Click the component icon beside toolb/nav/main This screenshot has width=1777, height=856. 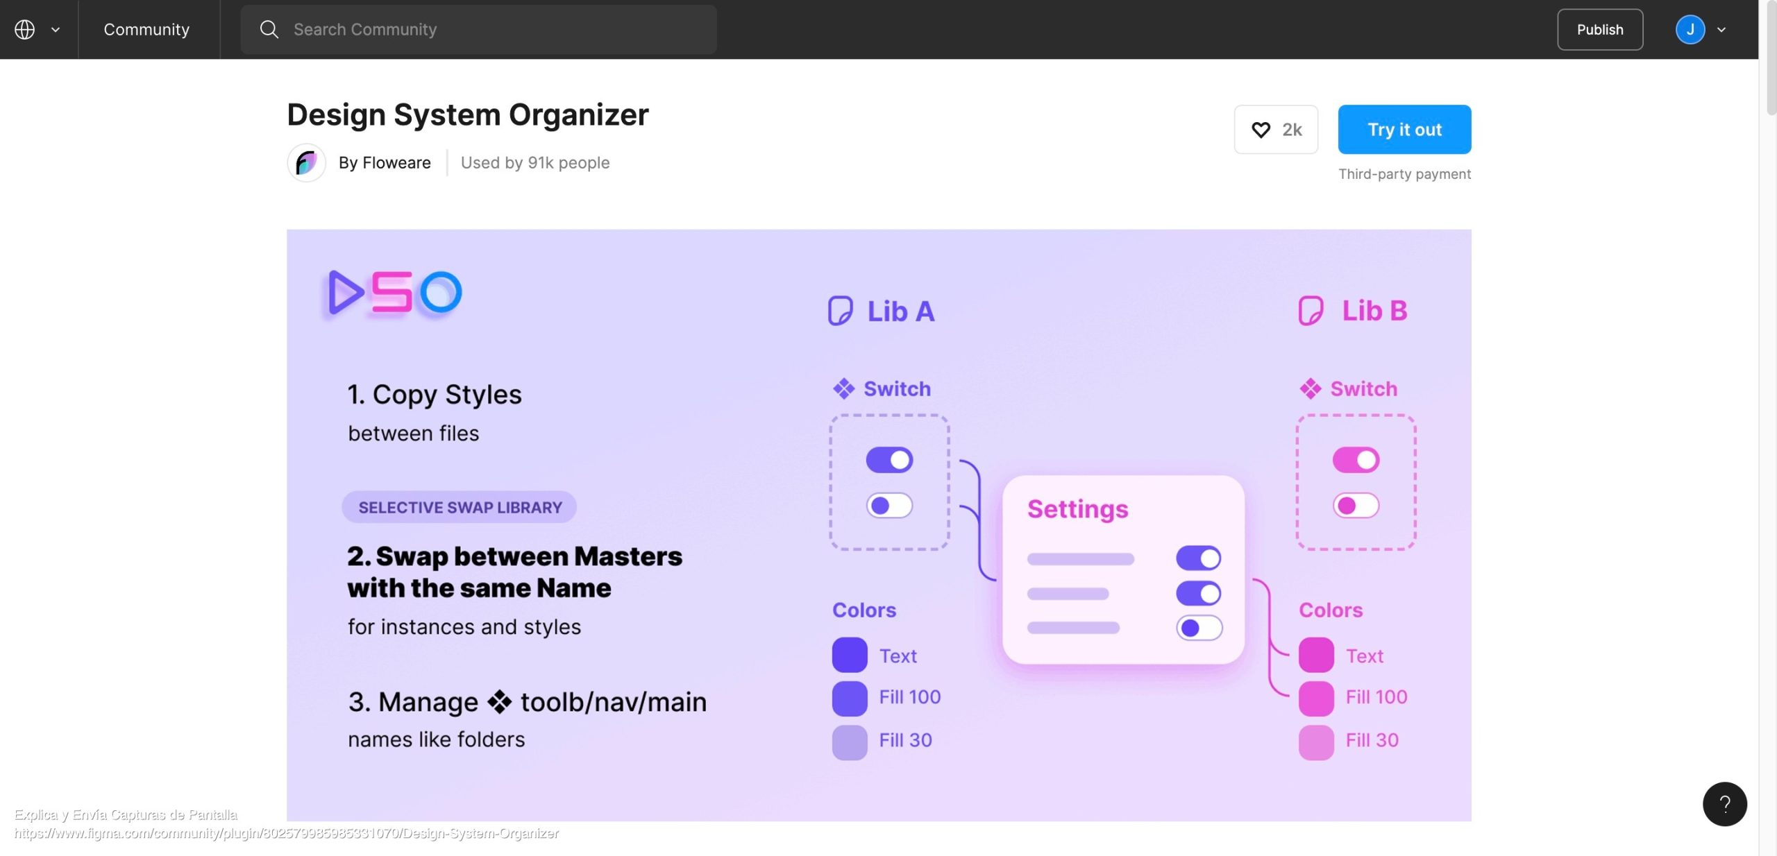(x=499, y=702)
